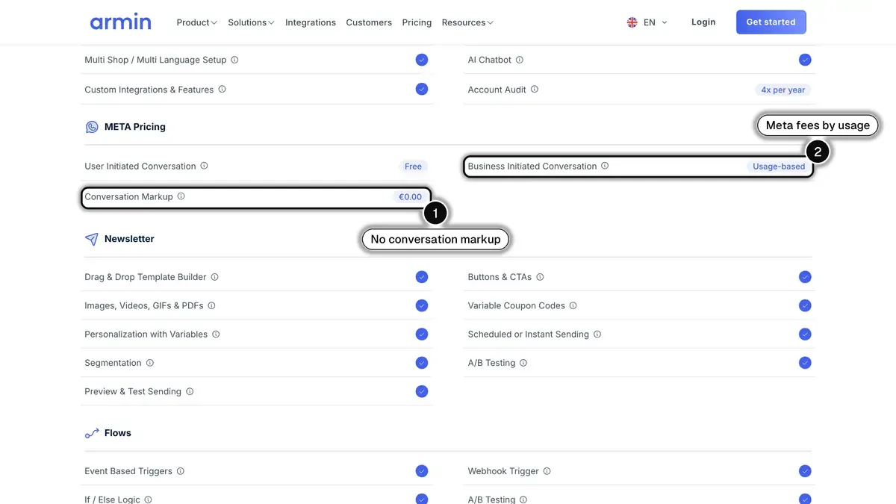Click the Get started button

tap(771, 22)
